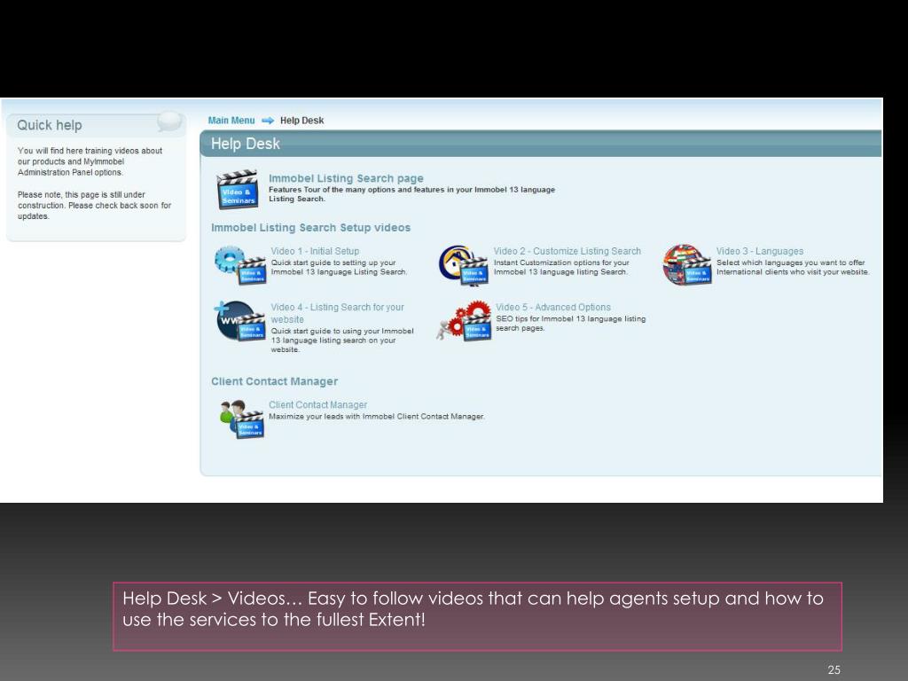Click the slide number 25
This screenshot has width=908, height=681.
click(834, 669)
